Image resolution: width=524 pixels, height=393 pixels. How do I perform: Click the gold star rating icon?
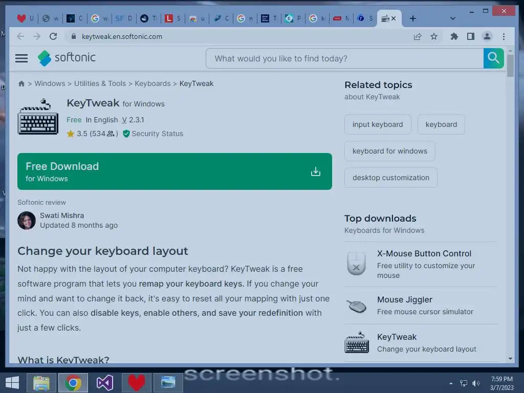(70, 134)
